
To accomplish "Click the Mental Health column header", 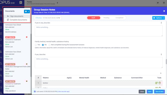I will click(x=84, y=78).
